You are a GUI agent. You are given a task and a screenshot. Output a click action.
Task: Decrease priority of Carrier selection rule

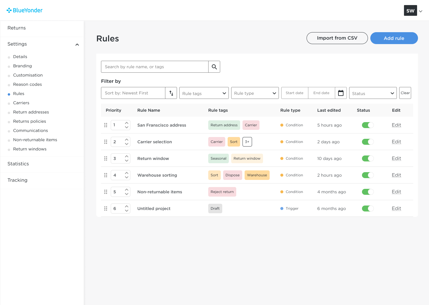127,144
